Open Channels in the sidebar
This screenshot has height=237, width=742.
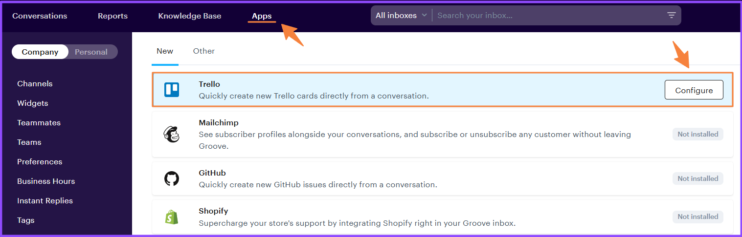tap(35, 84)
